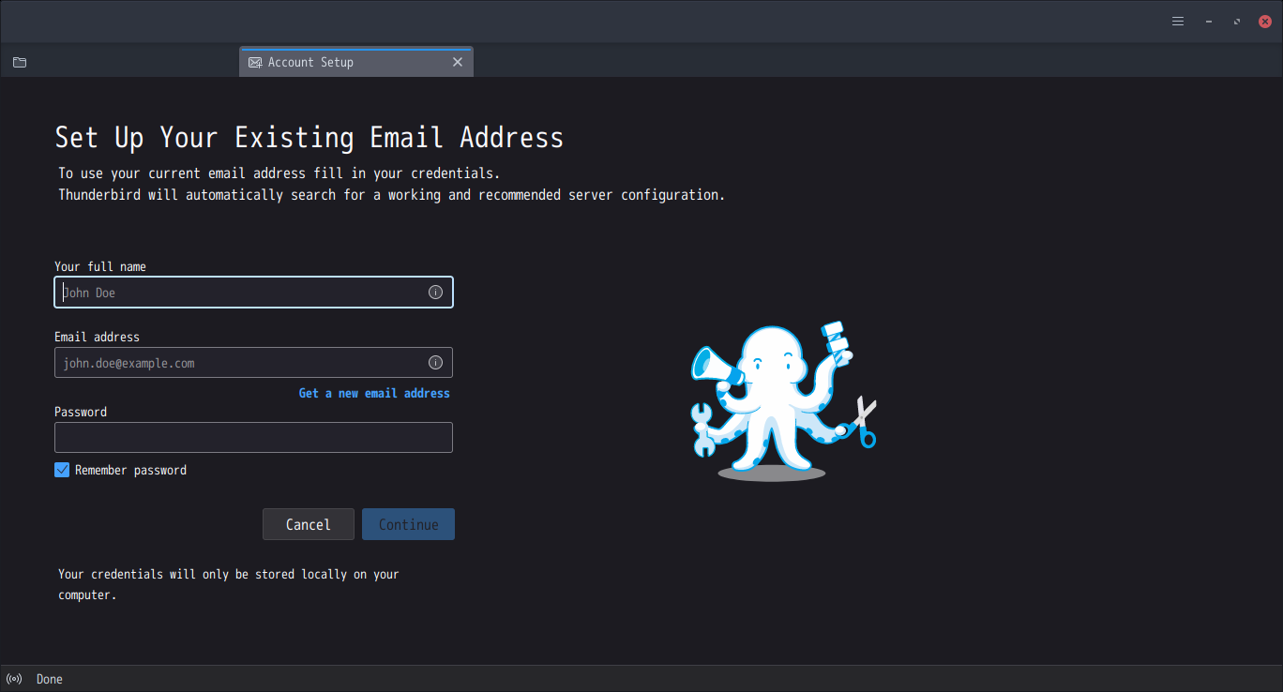Click the 'Remember password' label text

coord(130,470)
